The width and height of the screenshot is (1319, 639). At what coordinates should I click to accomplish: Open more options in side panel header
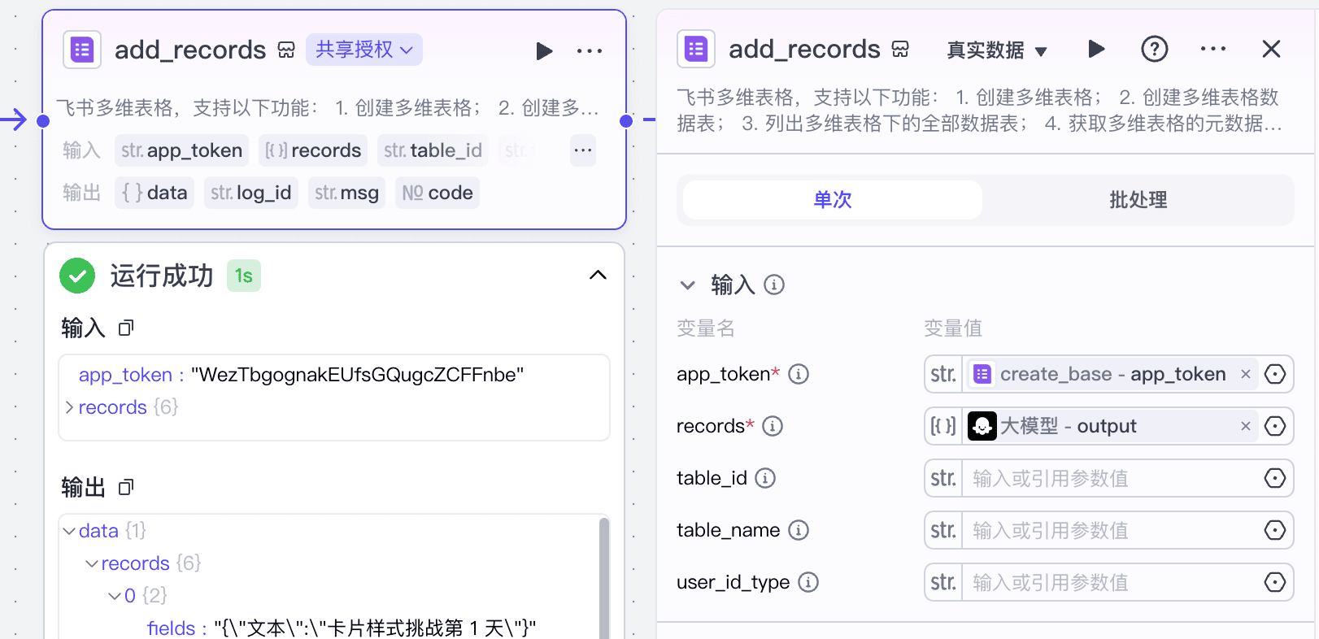1213,49
